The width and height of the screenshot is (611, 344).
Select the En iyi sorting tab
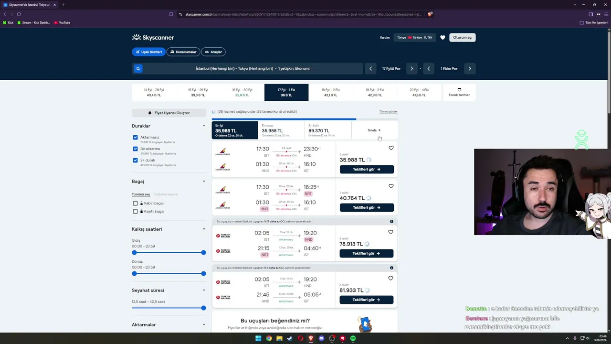click(235, 130)
